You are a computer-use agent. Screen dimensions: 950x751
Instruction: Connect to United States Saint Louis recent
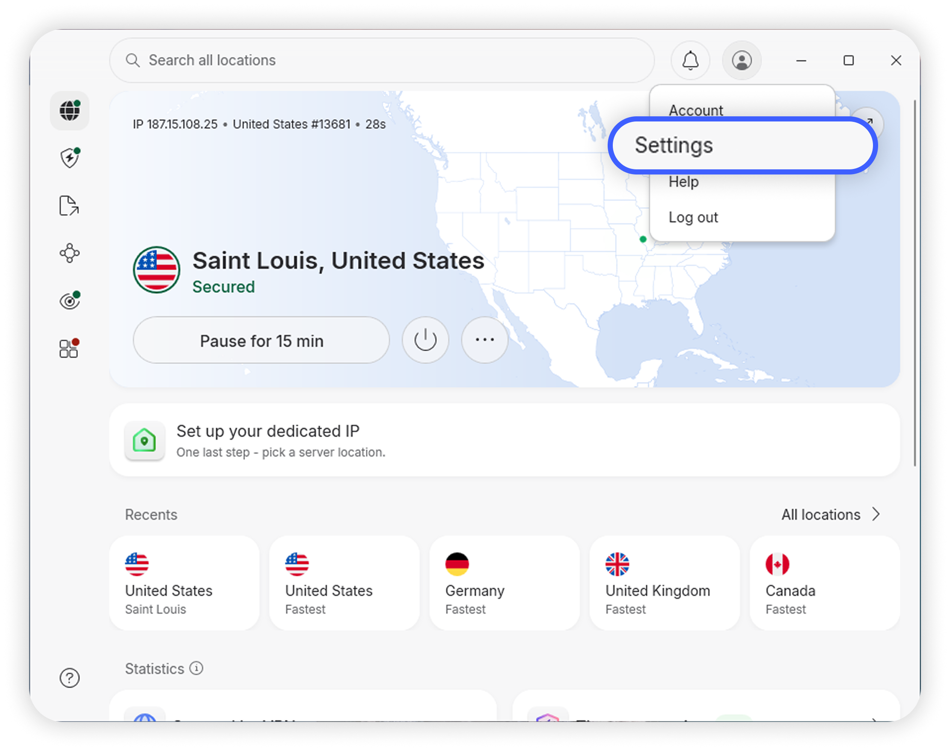tap(184, 582)
